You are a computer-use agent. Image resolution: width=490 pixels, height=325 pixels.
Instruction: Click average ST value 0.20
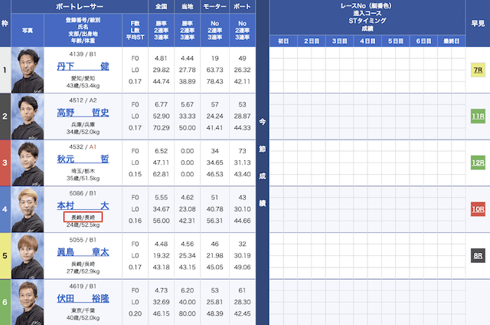coord(135,314)
